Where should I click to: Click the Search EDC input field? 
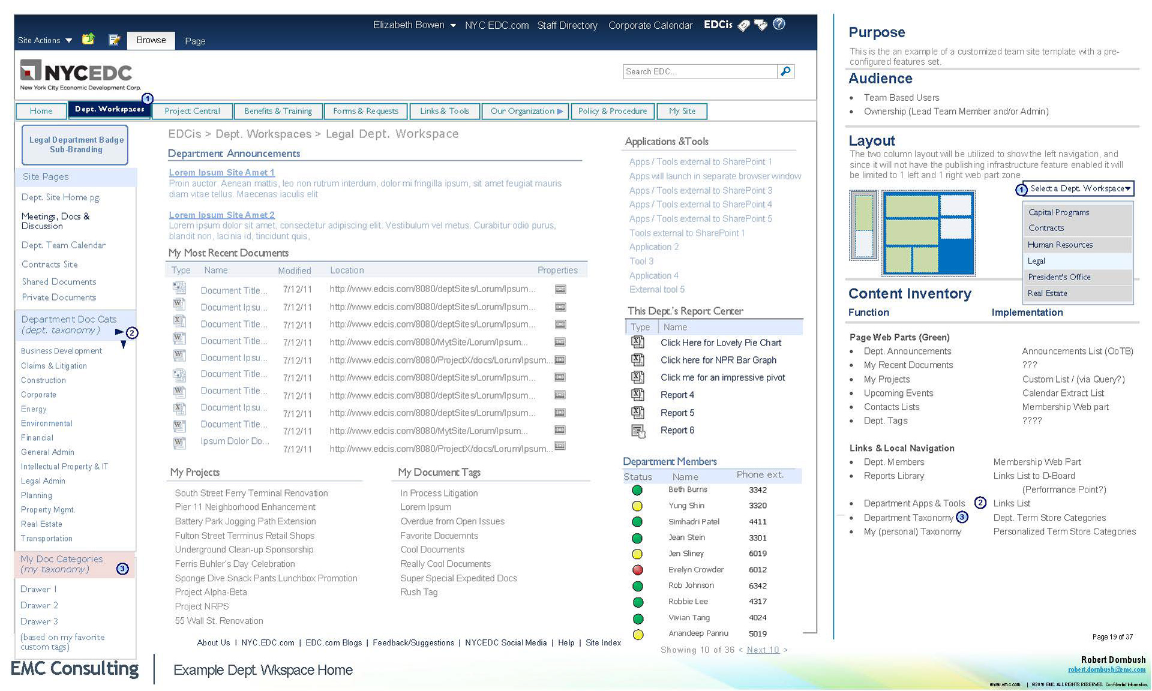click(x=699, y=71)
